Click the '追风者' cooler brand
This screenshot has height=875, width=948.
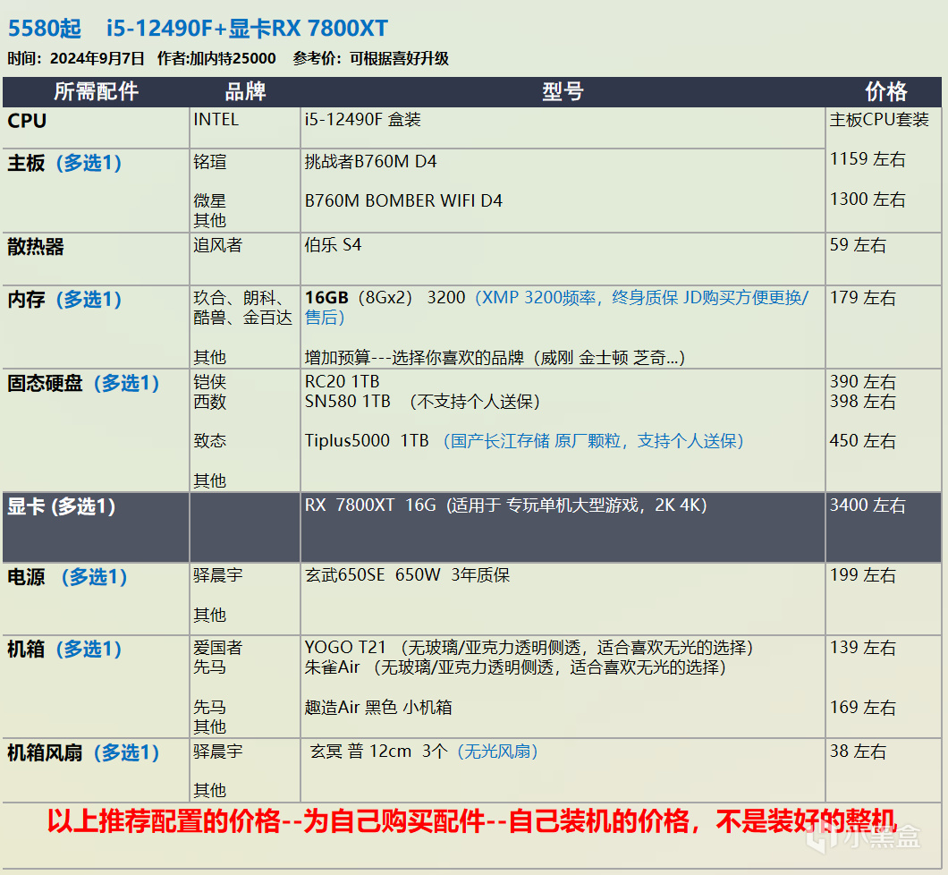[x=217, y=245]
